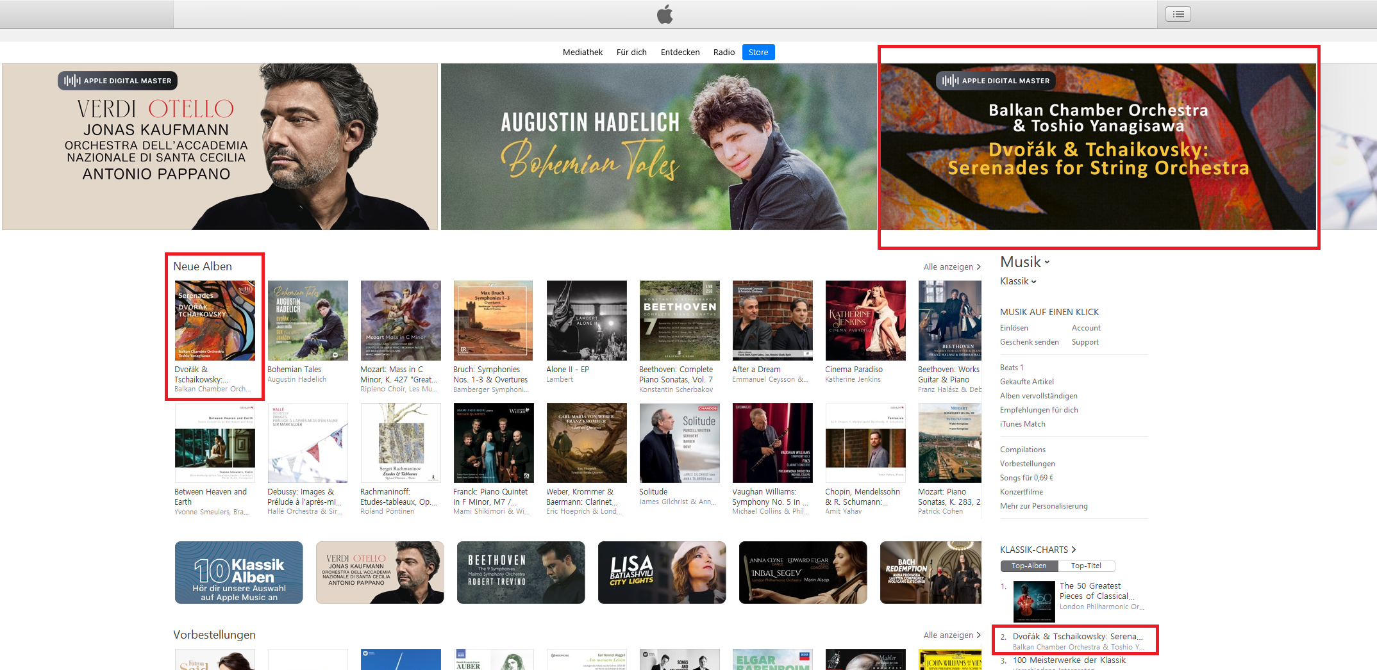Click Alle anzeigen beside Neue Alben
The width and height of the screenshot is (1377, 670).
tap(951, 266)
